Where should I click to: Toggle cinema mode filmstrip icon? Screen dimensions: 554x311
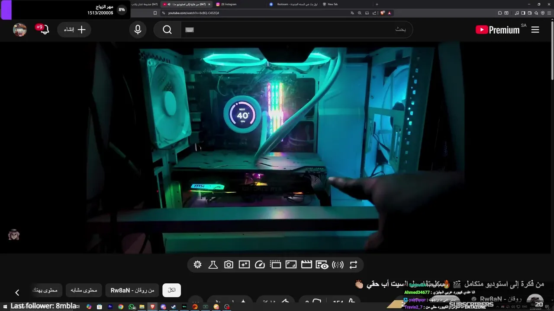275,265
